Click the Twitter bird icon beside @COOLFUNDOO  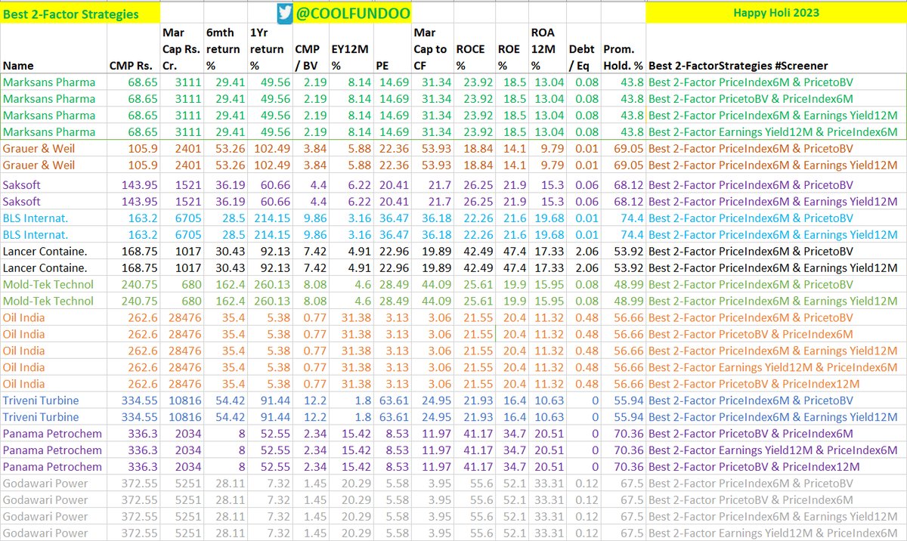click(284, 14)
